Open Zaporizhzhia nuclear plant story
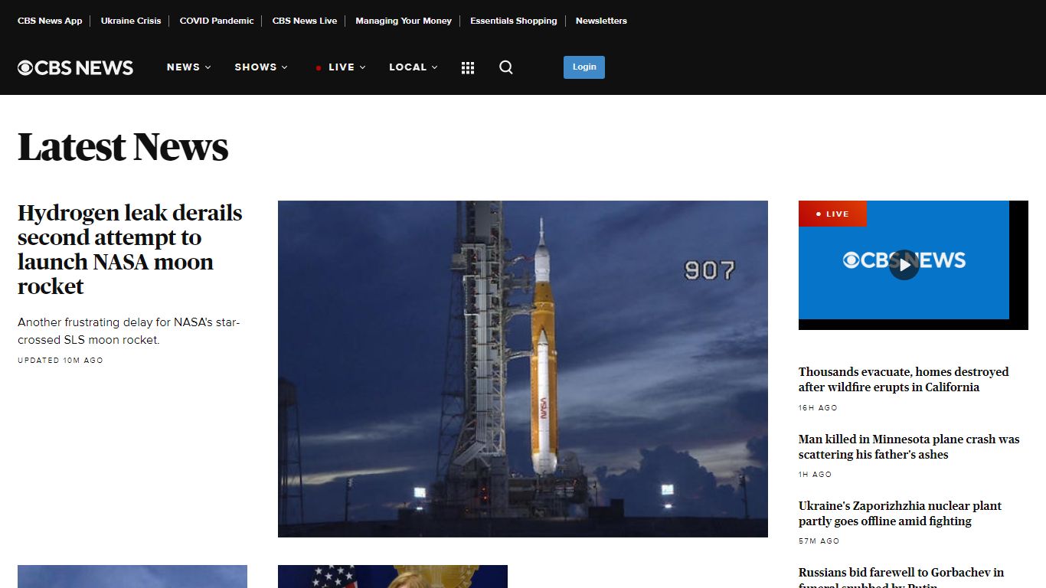 900,514
